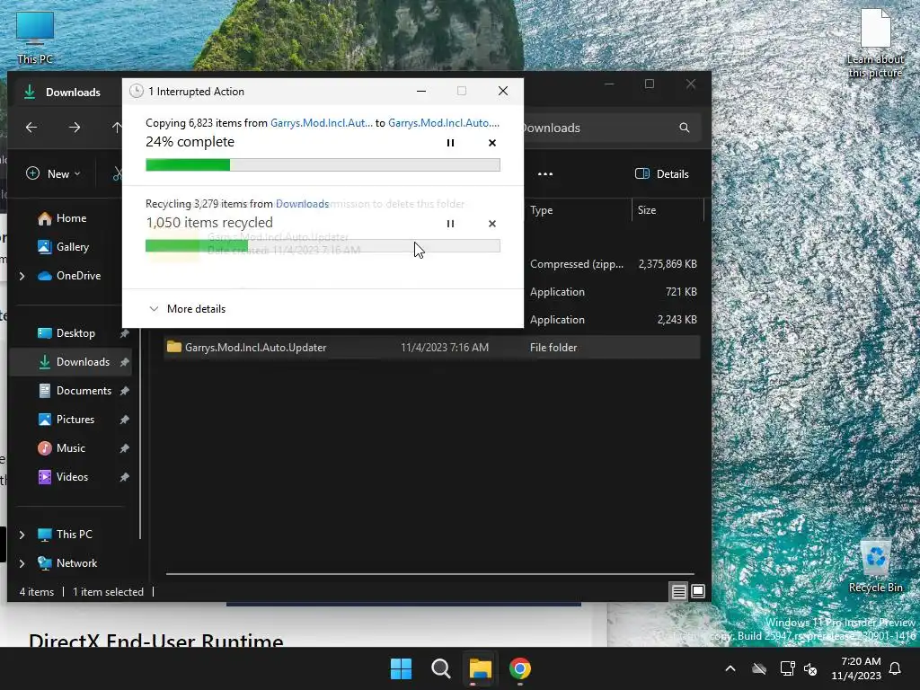This screenshot has height=690, width=920.
Task: Cancel the copying 6,823 items operation
Action: (x=491, y=143)
